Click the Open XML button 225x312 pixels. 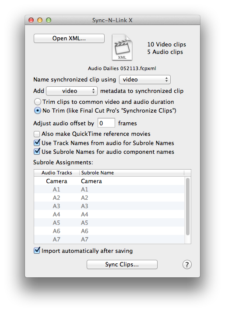[69, 38]
